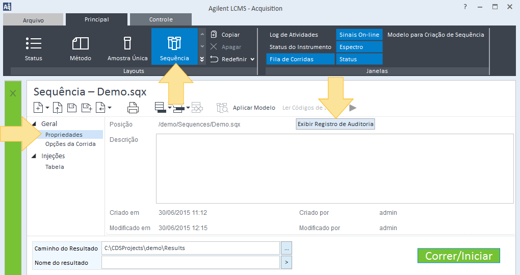The image size is (520, 275).
Task: Click the Copiar layout command
Action: pyautogui.click(x=225, y=35)
